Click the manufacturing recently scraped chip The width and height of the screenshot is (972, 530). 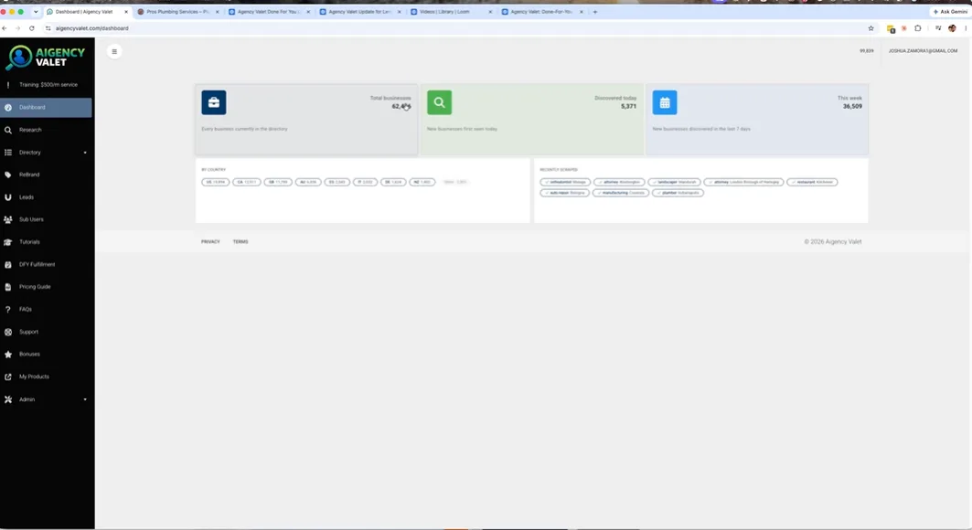pos(621,193)
